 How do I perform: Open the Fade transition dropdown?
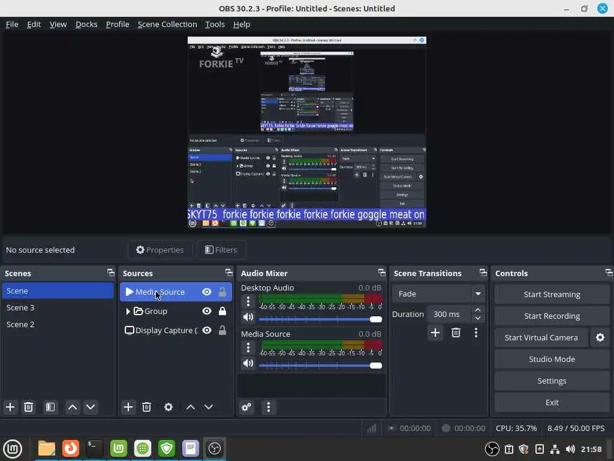click(x=439, y=294)
